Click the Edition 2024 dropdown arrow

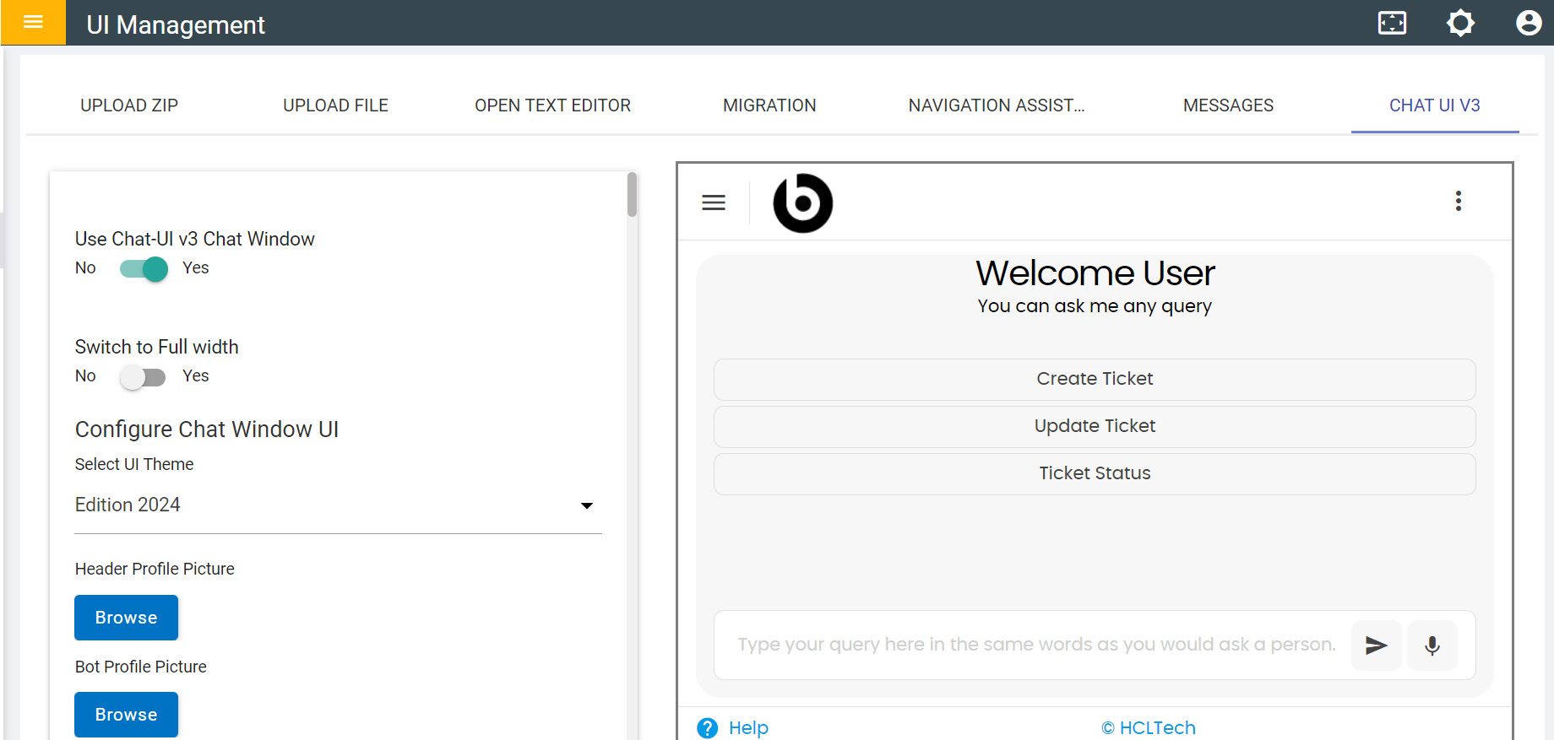tap(587, 505)
